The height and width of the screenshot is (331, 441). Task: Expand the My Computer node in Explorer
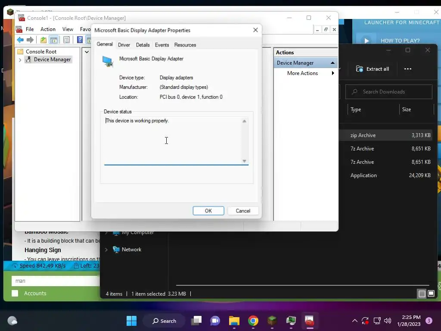tap(106, 232)
